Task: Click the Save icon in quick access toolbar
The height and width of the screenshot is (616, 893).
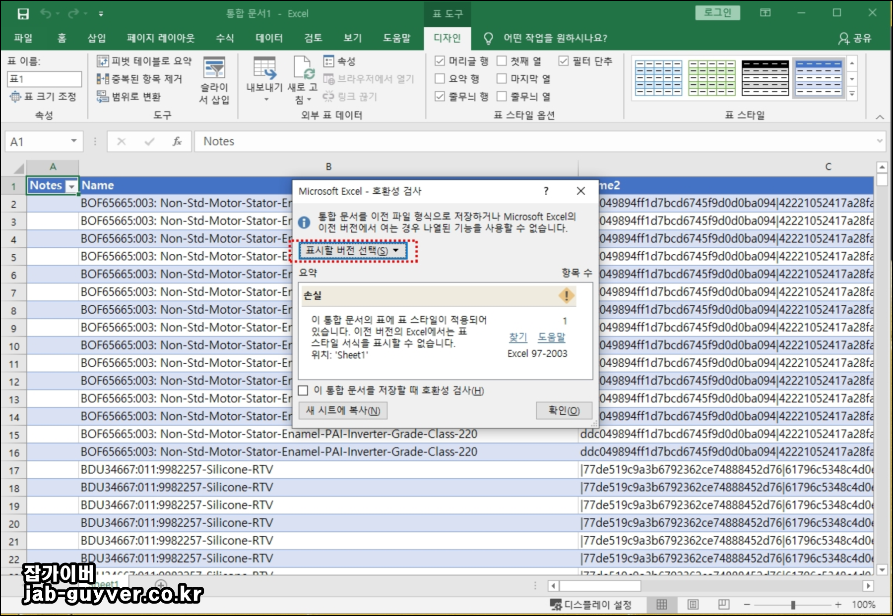Action: (x=23, y=14)
